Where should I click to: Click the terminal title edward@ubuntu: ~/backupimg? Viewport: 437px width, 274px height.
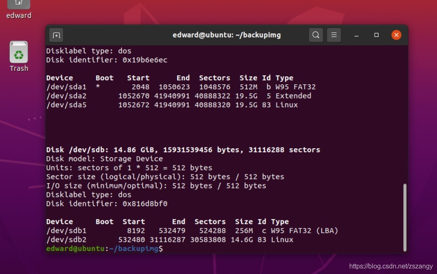(x=227, y=35)
